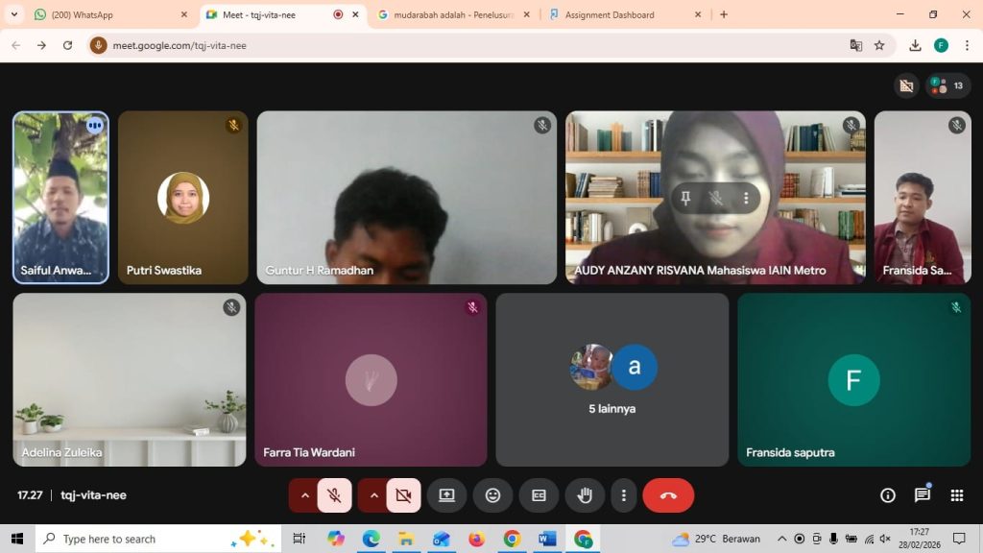Unmute microphone in Meet control bar
The image size is (983, 553).
(334, 495)
